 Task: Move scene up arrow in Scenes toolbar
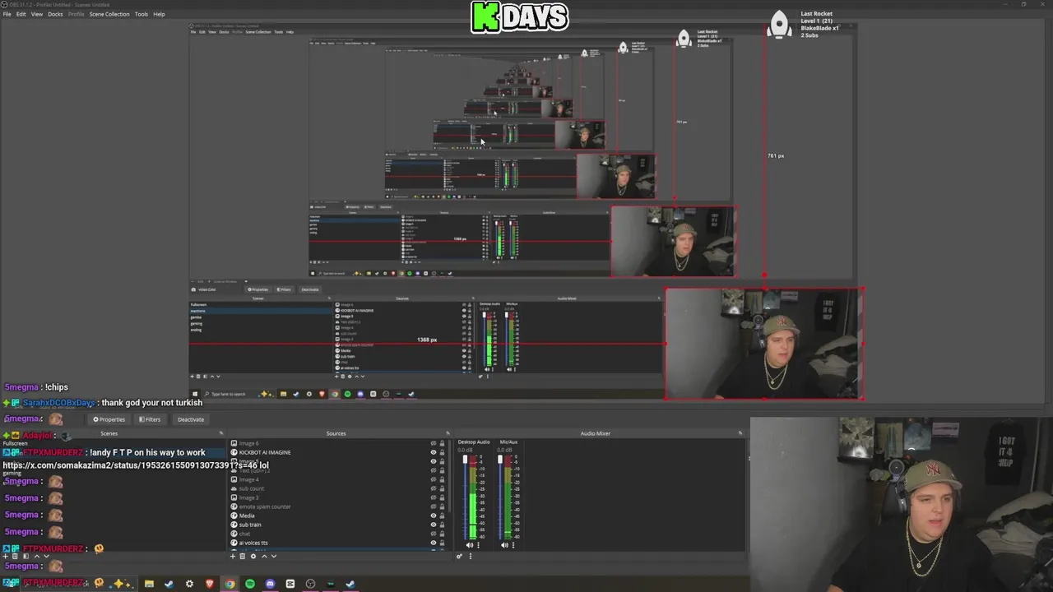point(36,556)
